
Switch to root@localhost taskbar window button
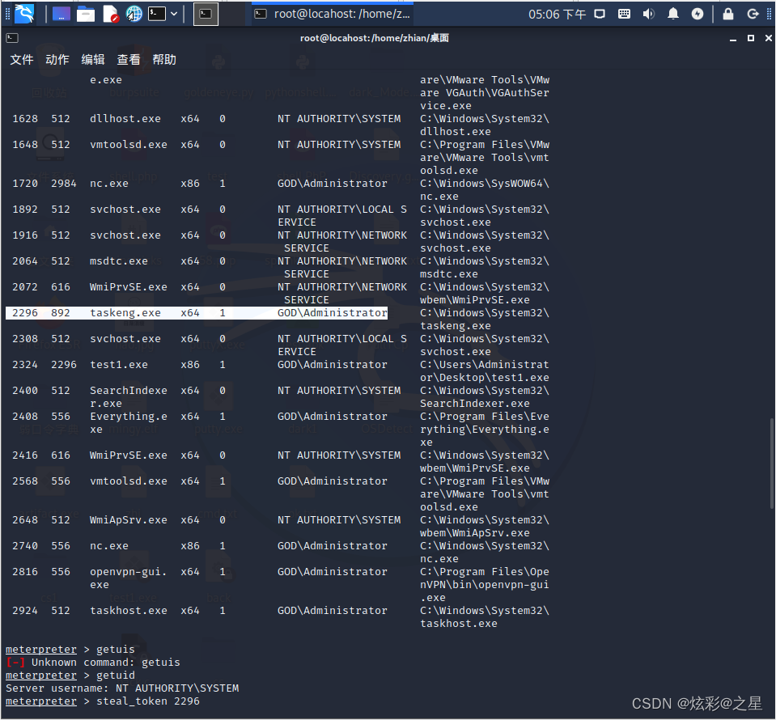click(x=333, y=14)
